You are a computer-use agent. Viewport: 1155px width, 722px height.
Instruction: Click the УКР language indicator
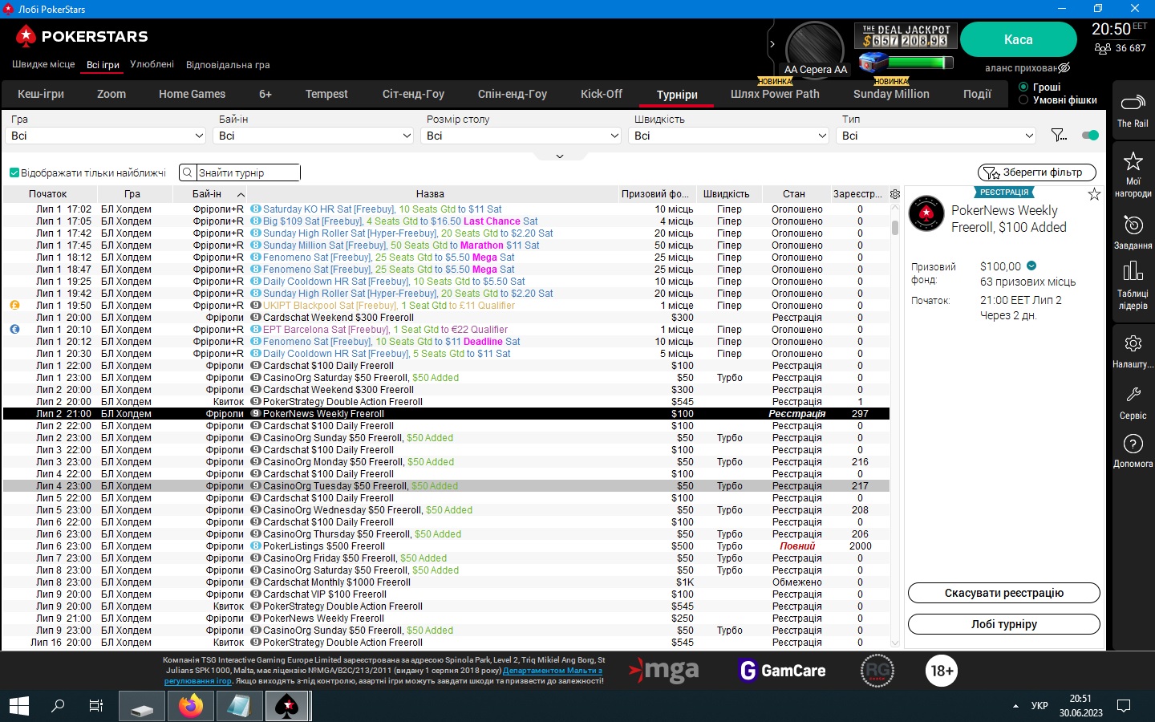point(1039,706)
